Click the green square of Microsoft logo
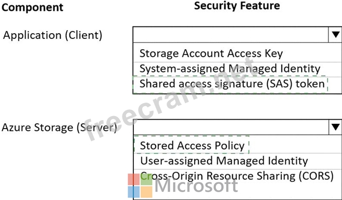This screenshot has width=342, height=200. pyautogui.click(x=146, y=179)
